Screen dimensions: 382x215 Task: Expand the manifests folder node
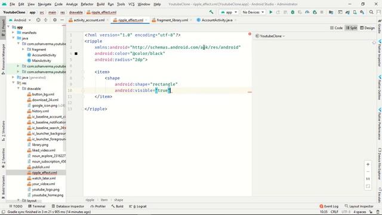(x=13, y=32)
